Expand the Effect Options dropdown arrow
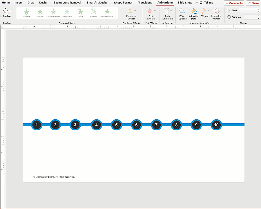The image size is (261, 209). pos(186,11)
